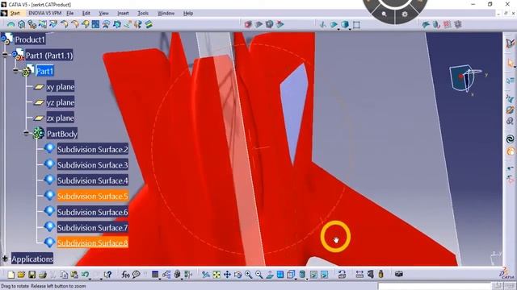The width and height of the screenshot is (517, 290).
Task: Click the Normal View icon
Action: [x=270, y=275]
